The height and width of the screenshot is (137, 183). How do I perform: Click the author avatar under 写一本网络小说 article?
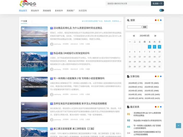52,94
